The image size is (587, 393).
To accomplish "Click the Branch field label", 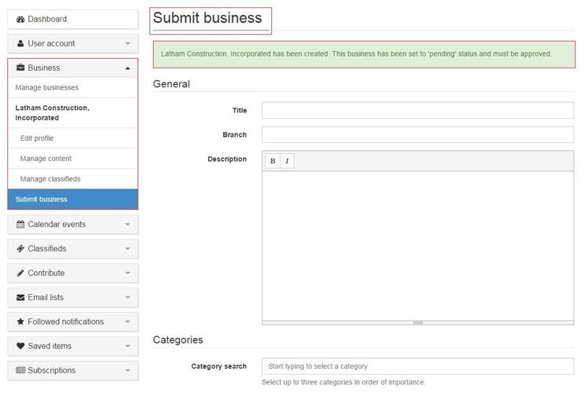I will (235, 134).
